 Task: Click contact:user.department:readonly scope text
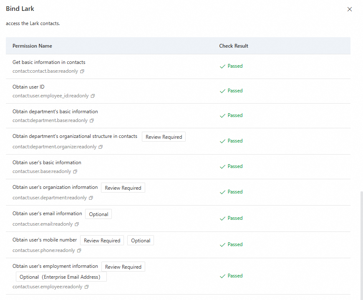[x=50, y=198]
